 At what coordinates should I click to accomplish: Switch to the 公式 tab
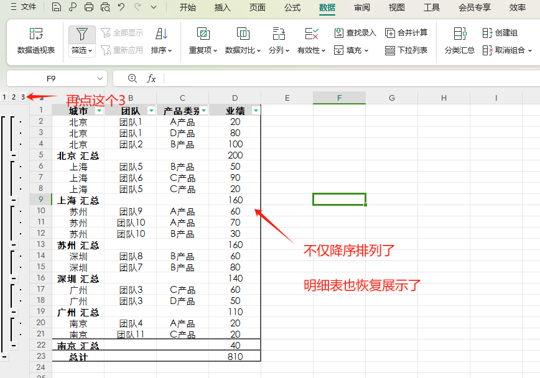pyautogui.click(x=292, y=7)
